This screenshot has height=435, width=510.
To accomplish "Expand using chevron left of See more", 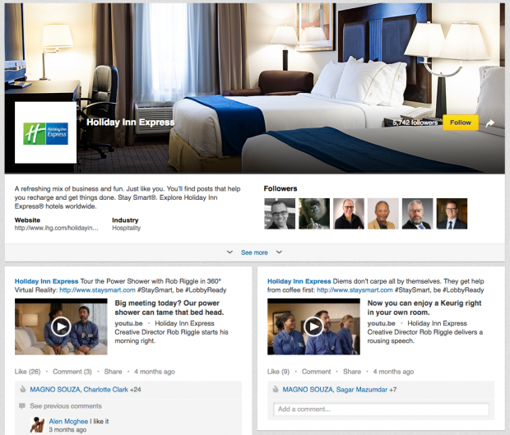I will tap(229, 252).
